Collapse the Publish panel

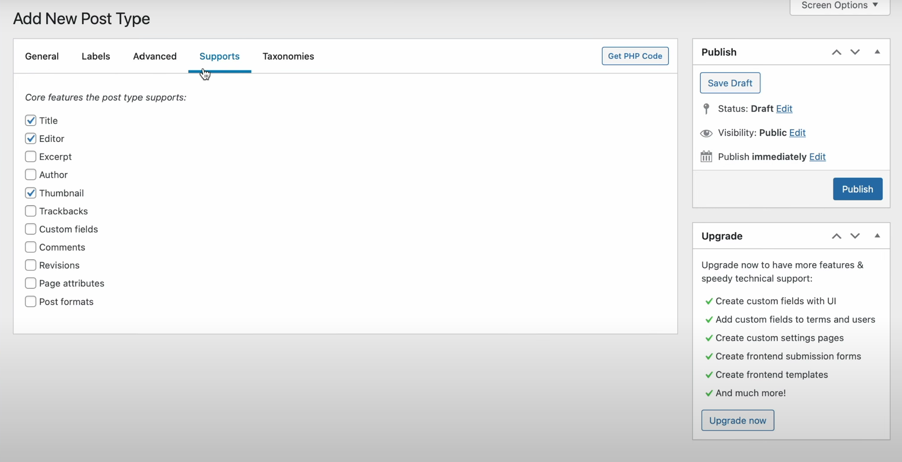[x=877, y=52]
